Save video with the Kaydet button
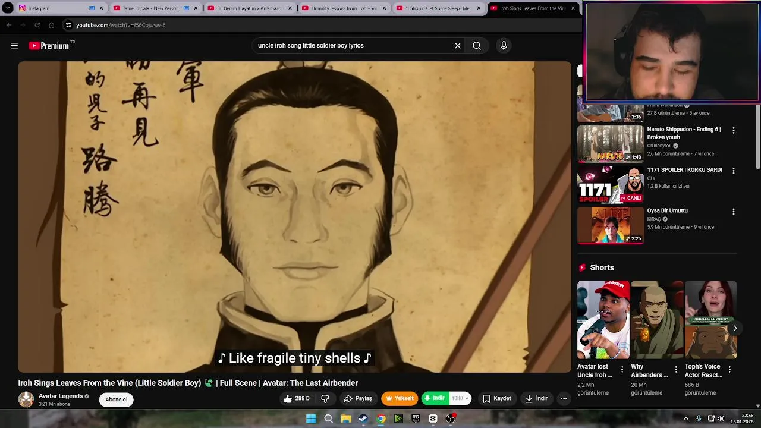 pos(497,399)
